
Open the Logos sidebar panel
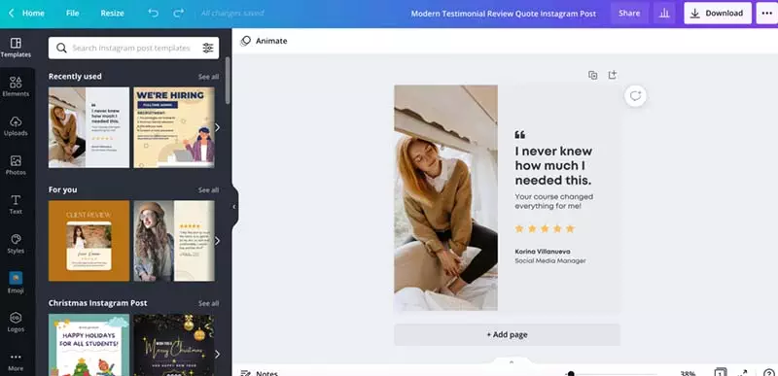(16, 322)
